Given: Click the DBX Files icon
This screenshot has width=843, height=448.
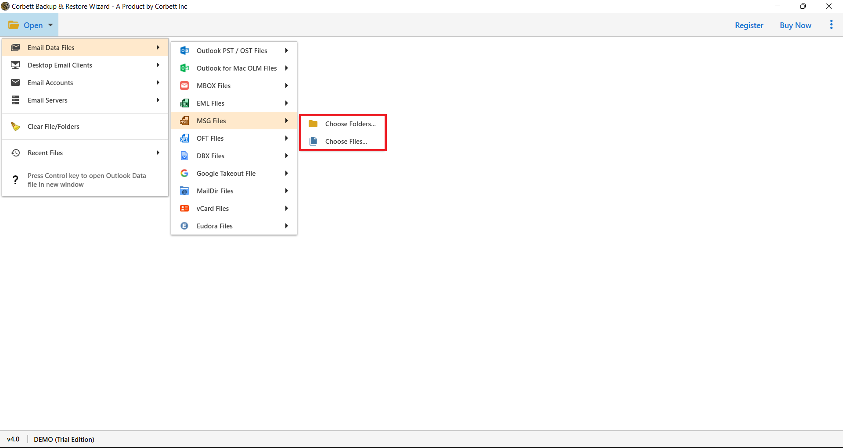Looking at the screenshot, I should click(184, 156).
